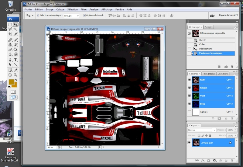This screenshot has width=243, height=167.
Task: Select the Rectangular Marquee tool
Action: 10,25
